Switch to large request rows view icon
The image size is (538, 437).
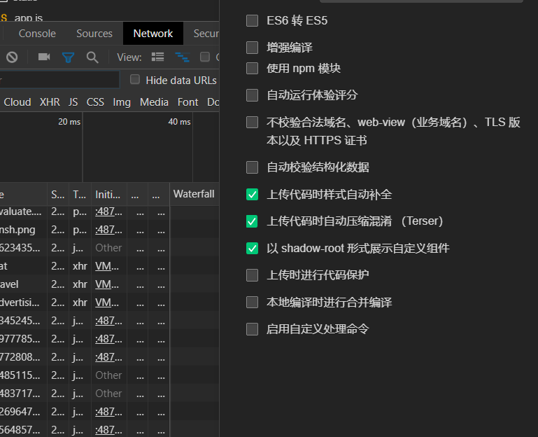(x=158, y=57)
